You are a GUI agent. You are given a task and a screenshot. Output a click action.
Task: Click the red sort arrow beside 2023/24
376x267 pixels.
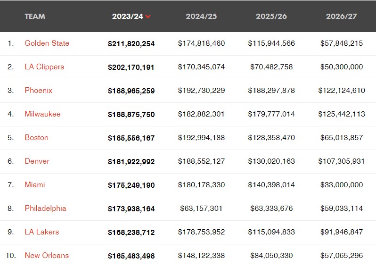coord(148,17)
